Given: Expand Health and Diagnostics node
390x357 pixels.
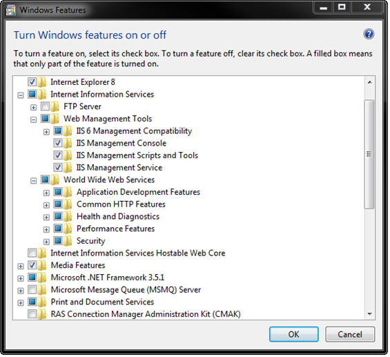Looking at the screenshot, I should click(46, 218).
